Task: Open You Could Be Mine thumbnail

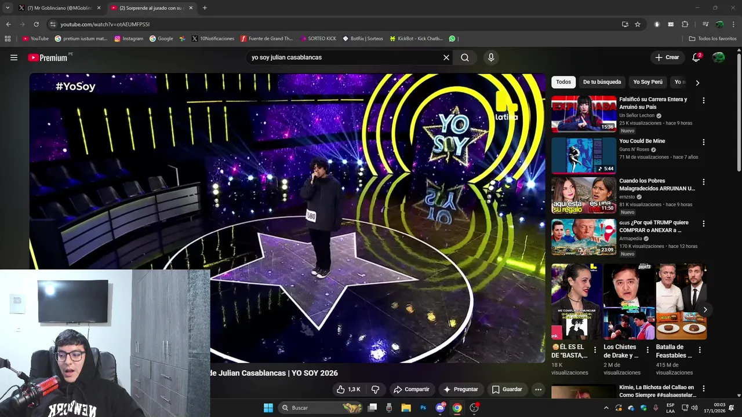Action: click(584, 156)
